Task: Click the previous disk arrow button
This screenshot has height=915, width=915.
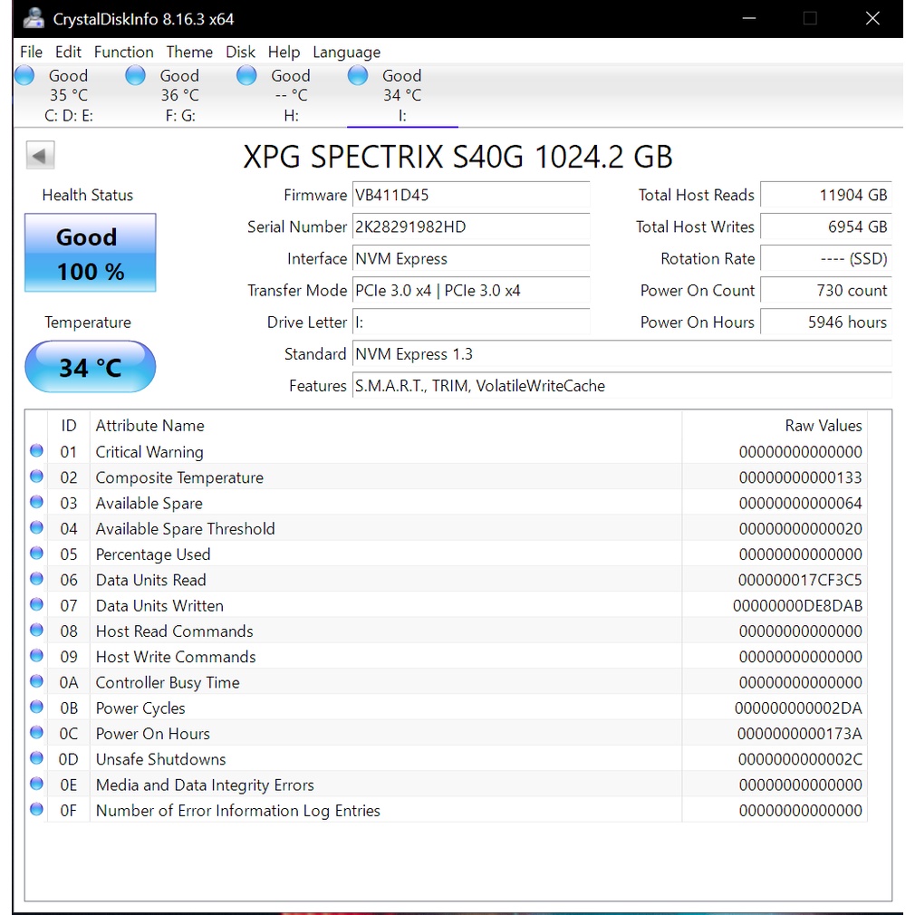Action: tap(41, 155)
